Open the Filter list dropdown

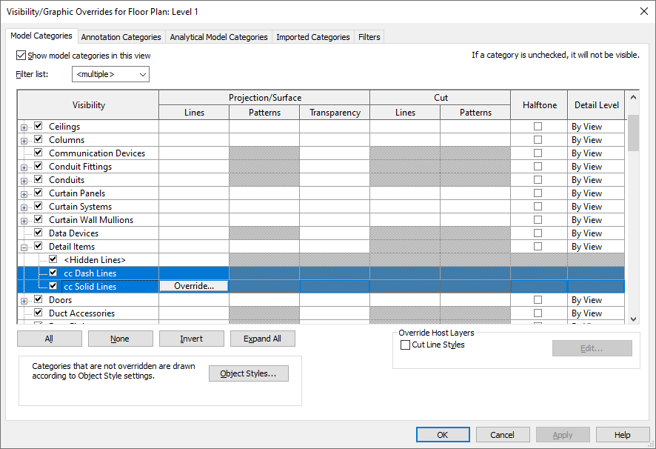(110, 74)
